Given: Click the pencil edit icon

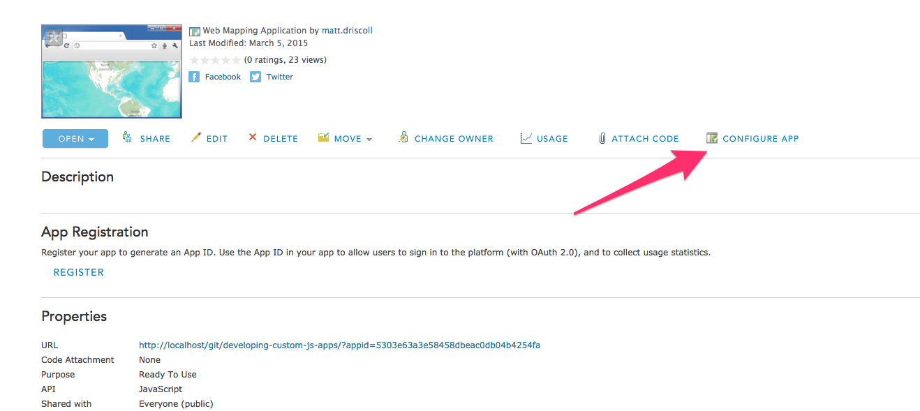Looking at the screenshot, I should 196,137.
